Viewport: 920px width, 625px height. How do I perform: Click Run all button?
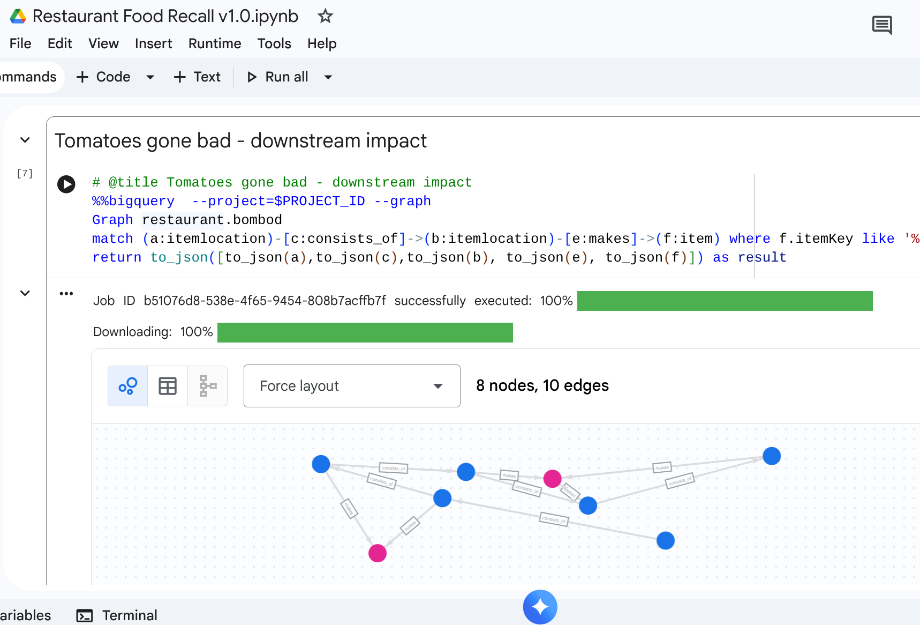point(277,77)
